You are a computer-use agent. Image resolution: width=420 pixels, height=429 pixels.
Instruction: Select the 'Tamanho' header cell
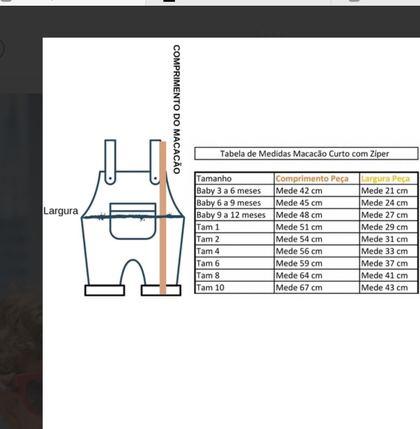pos(234,179)
